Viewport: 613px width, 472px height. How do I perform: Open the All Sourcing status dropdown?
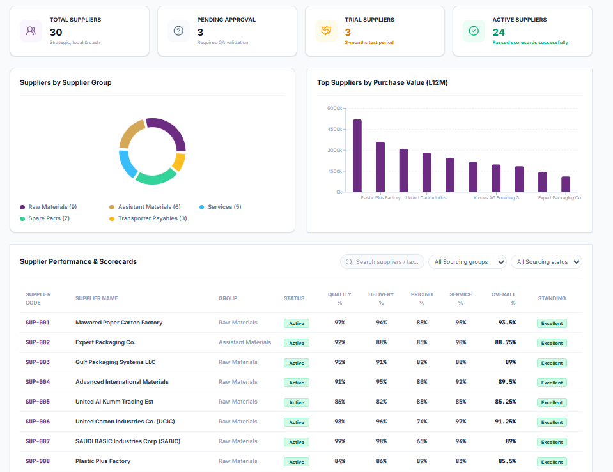point(547,262)
